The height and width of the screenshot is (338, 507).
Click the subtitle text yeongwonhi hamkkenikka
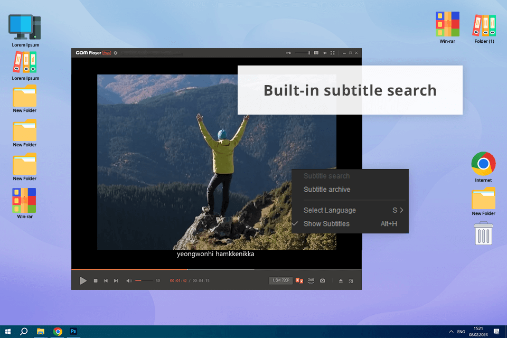[215, 254]
